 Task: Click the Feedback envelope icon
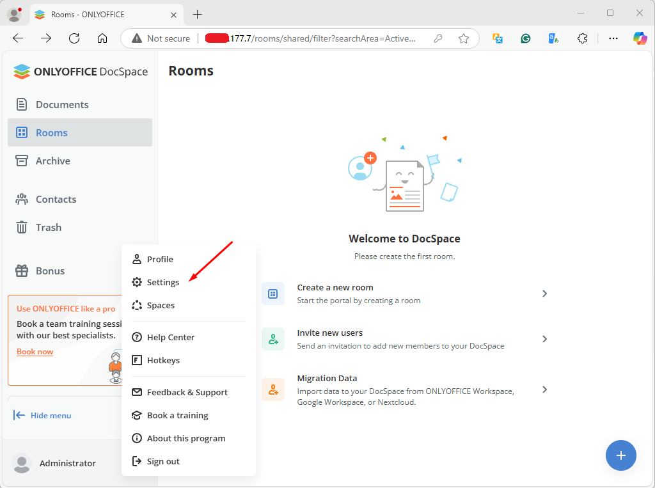(137, 392)
